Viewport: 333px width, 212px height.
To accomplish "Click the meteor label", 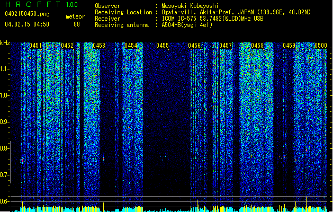I will coord(75,16).
